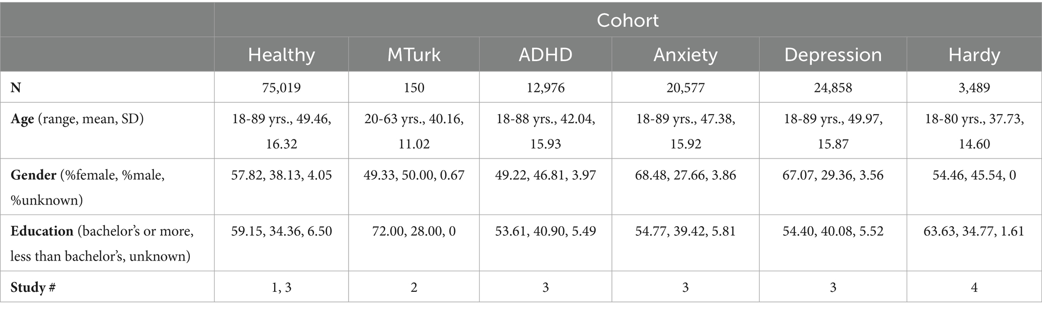Click the ADHD column header
Viewport: 1042px width, 311px height.
546,55
